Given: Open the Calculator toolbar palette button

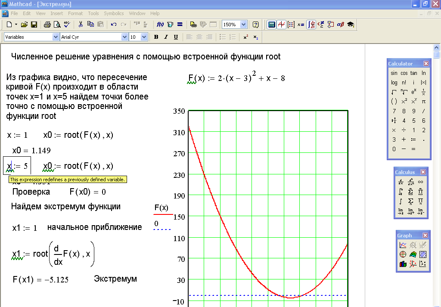Looking at the screenshot, I should (x=271, y=25).
